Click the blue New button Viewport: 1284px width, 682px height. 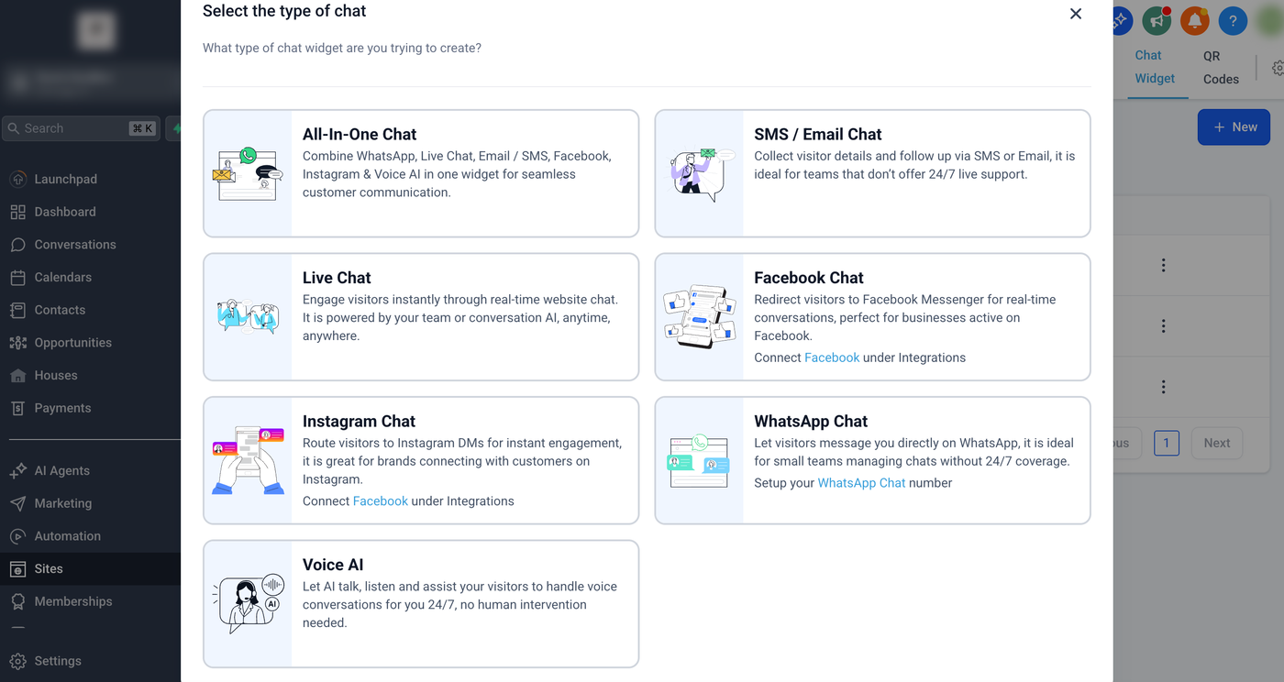coord(1234,127)
